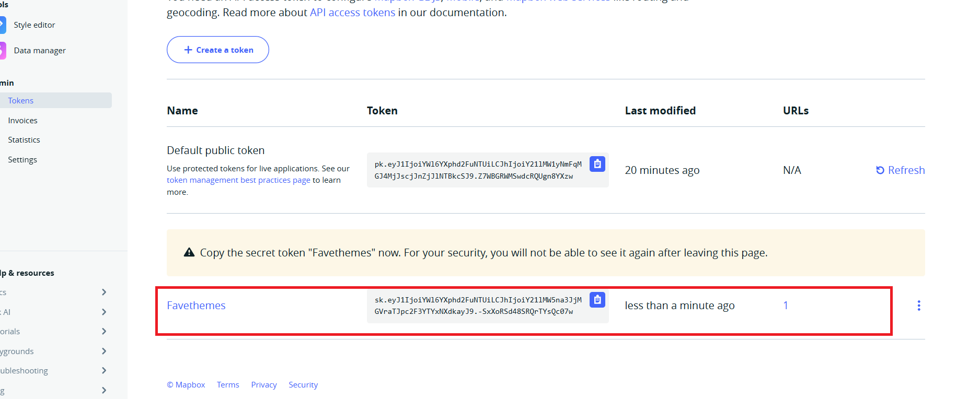
Task: Open the Favethemes token link
Action: pos(196,306)
